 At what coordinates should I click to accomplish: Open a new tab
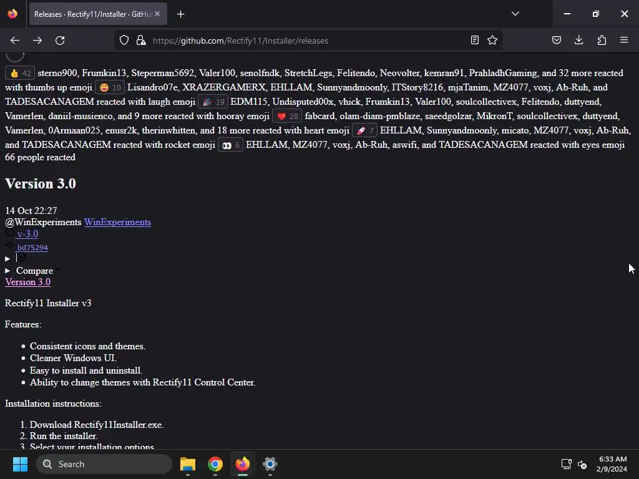click(180, 14)
